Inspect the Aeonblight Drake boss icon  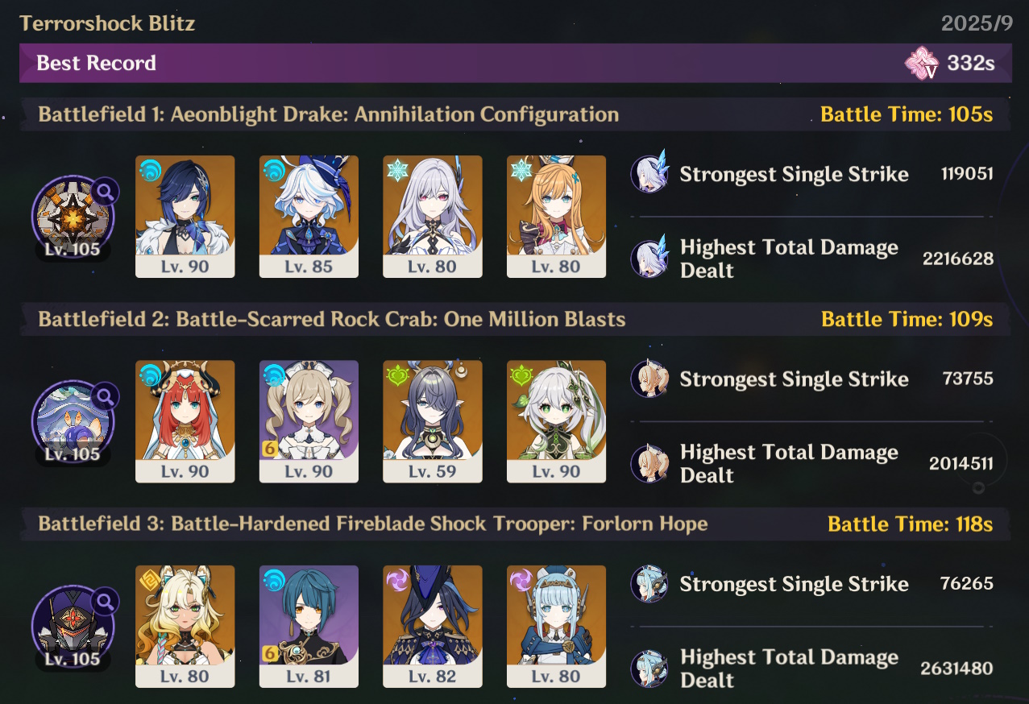point(73,216)
